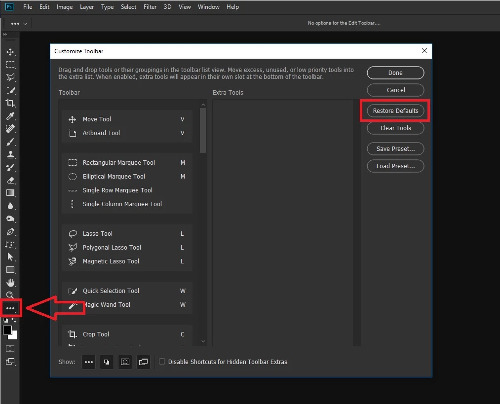Toggle Show Quick Mask mode button
This screenshot has height=404, width=500.
(x=125, y=362)
